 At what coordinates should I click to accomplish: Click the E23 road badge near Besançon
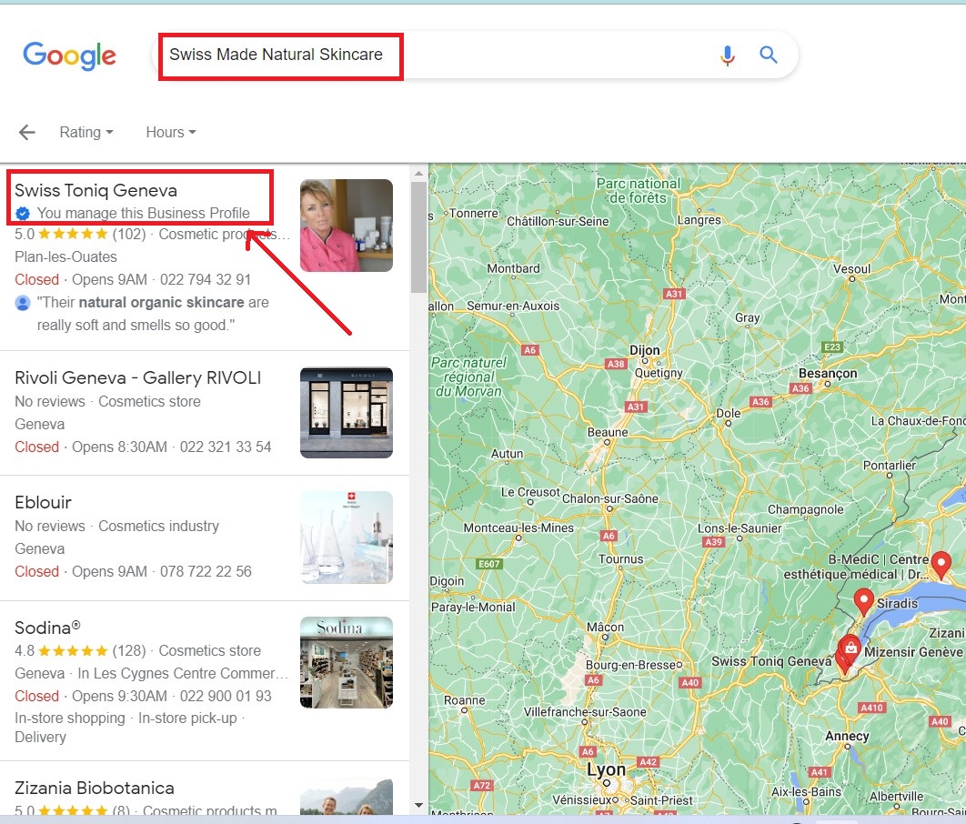pos(832,347)
